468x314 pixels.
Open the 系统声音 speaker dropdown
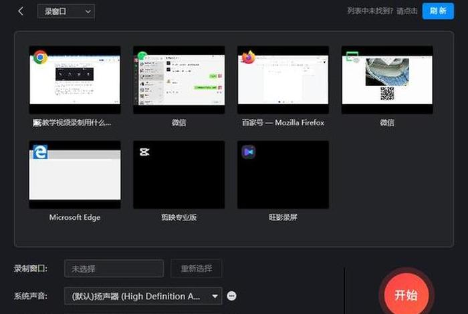click(x=143, y=296)
